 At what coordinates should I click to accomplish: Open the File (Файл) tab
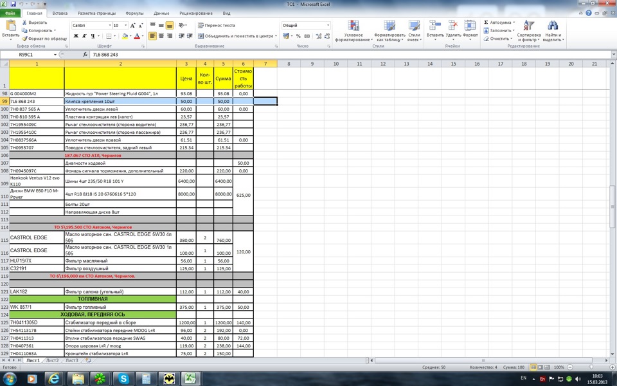pyautogui.click(x=10, y=13)
